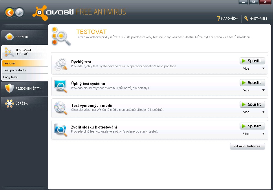Expand Více under Test výměnných médií

coord(254,112)
